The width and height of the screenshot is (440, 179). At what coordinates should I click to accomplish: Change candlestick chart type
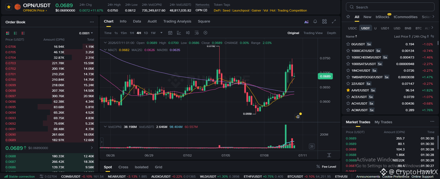pyautogui.click(x=188, y=33)
